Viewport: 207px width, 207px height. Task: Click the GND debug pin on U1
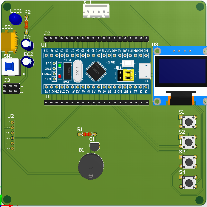54,79
